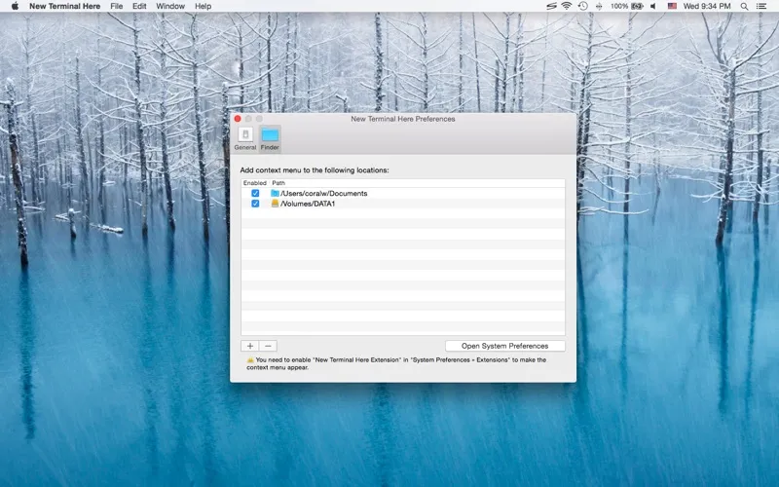The height and width of the screenshot is (487, 779).
Task: Click the Documents folder icon in list
Action: (x=275, y=193)
